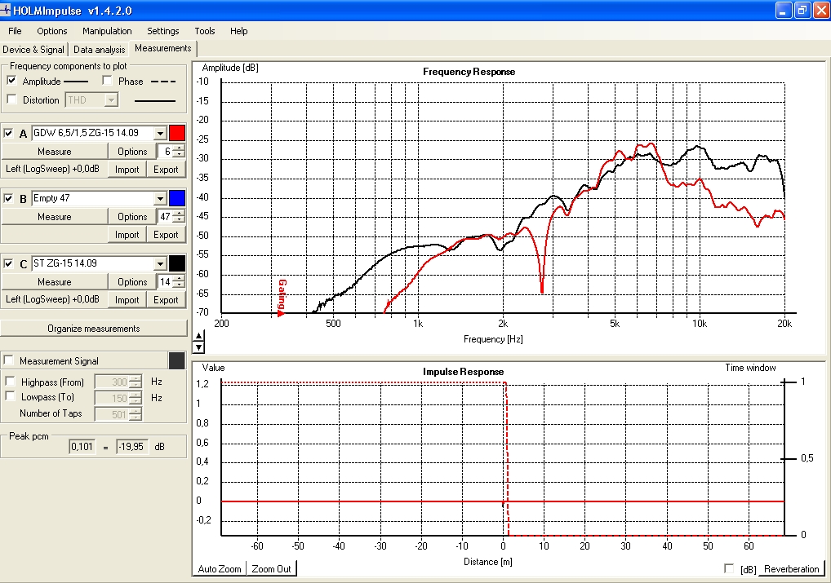Click Import for slot A
The width and height of the screenshot is (831, 583).
(127, 170)
